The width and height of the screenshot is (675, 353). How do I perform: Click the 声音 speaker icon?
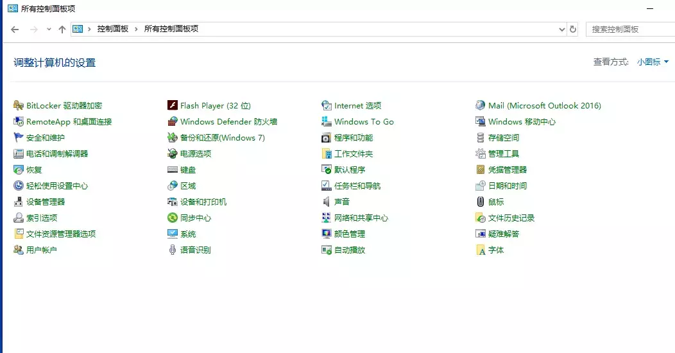click(327, 202)
